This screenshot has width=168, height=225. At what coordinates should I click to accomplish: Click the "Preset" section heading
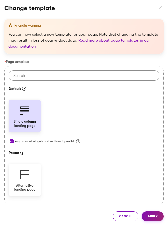pos(14,153)
